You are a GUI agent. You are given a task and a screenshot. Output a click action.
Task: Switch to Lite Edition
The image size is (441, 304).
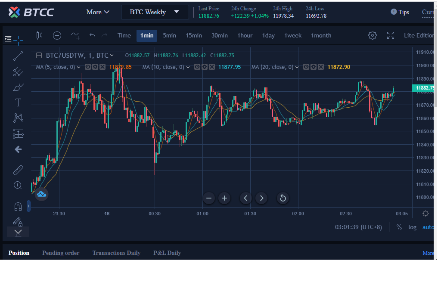[419, 35]
